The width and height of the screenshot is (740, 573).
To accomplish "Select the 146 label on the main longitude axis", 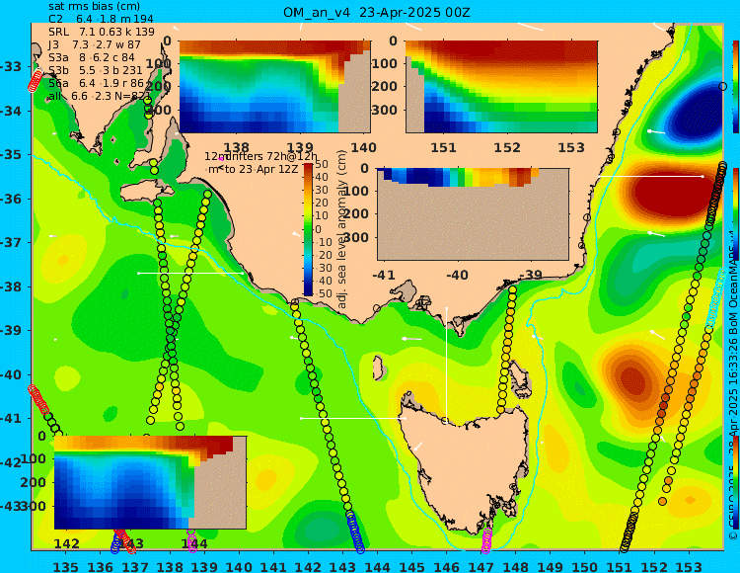I will [446, 566].
